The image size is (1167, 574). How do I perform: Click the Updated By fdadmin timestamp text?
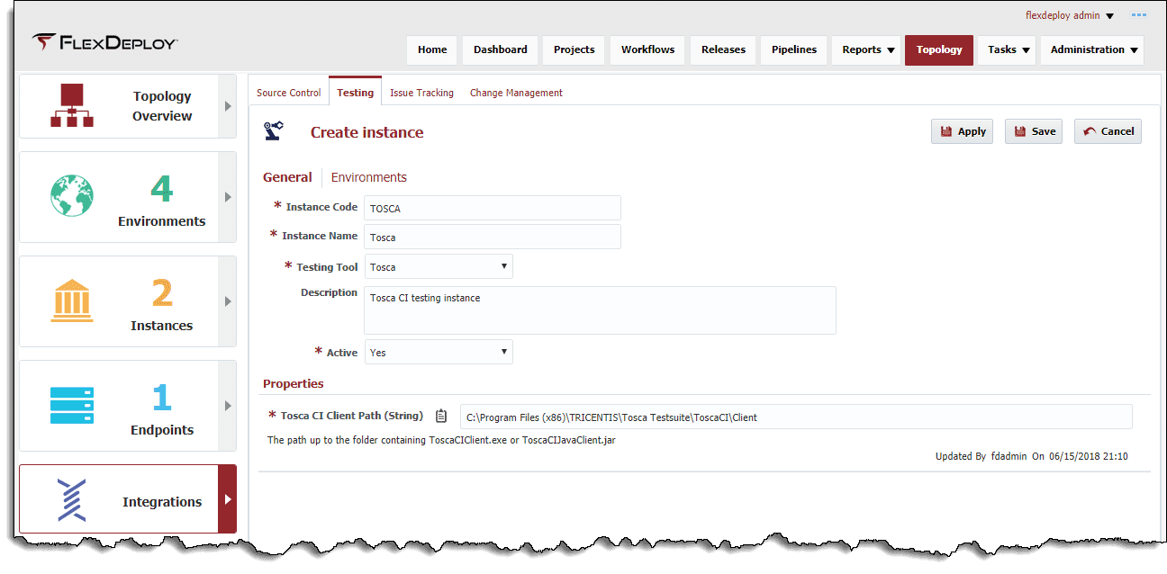[x=1032, y=456]
